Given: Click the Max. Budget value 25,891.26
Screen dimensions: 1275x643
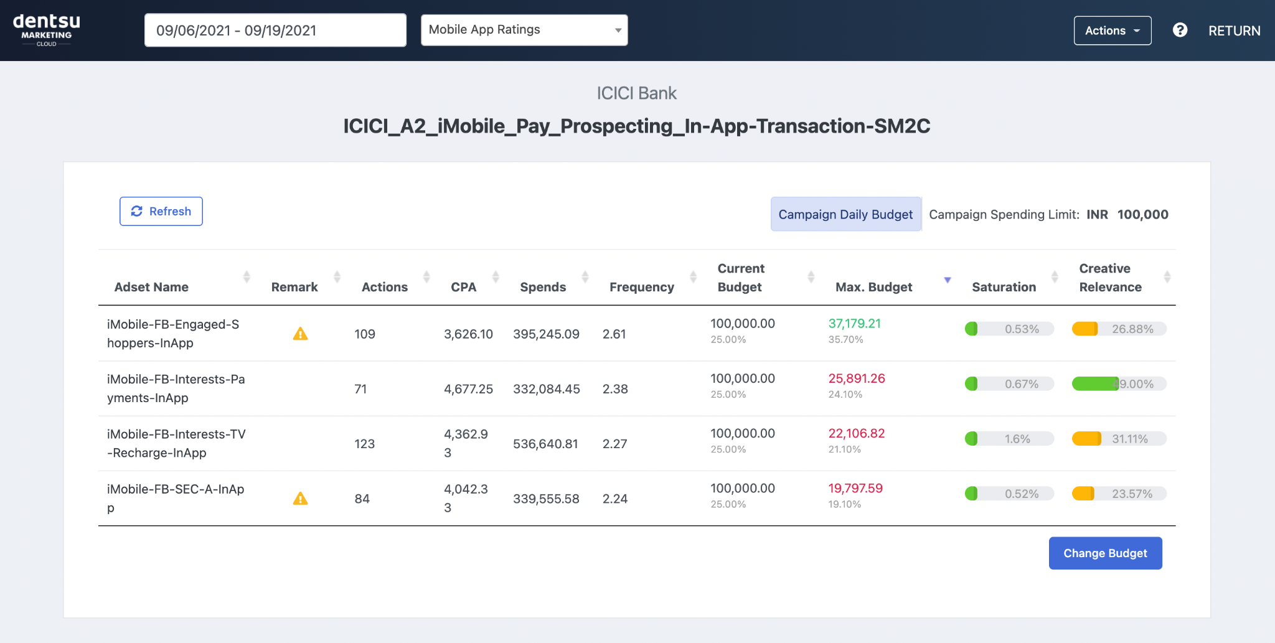Looking at the screenshot, I should click(x=856, y=378).
